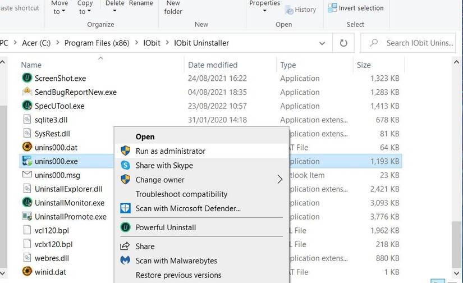The height and width of the screenshot is (283, 463).
Task: Select the ScreenShot.exe file icon
Action: pyautogui.click(x=27, y=79)
